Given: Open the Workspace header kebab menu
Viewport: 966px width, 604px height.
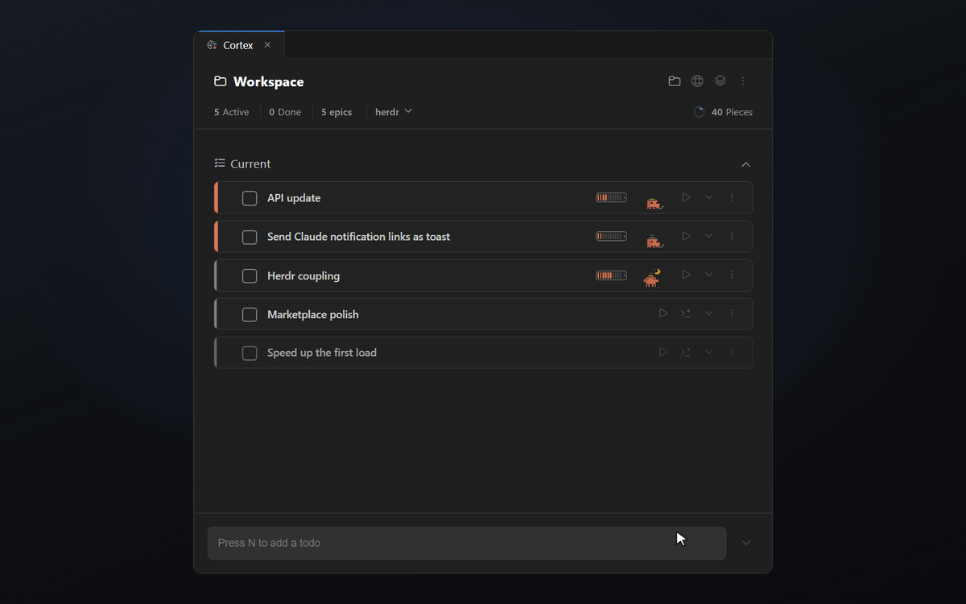Looking at the screenshot, I should pos(743,81).
